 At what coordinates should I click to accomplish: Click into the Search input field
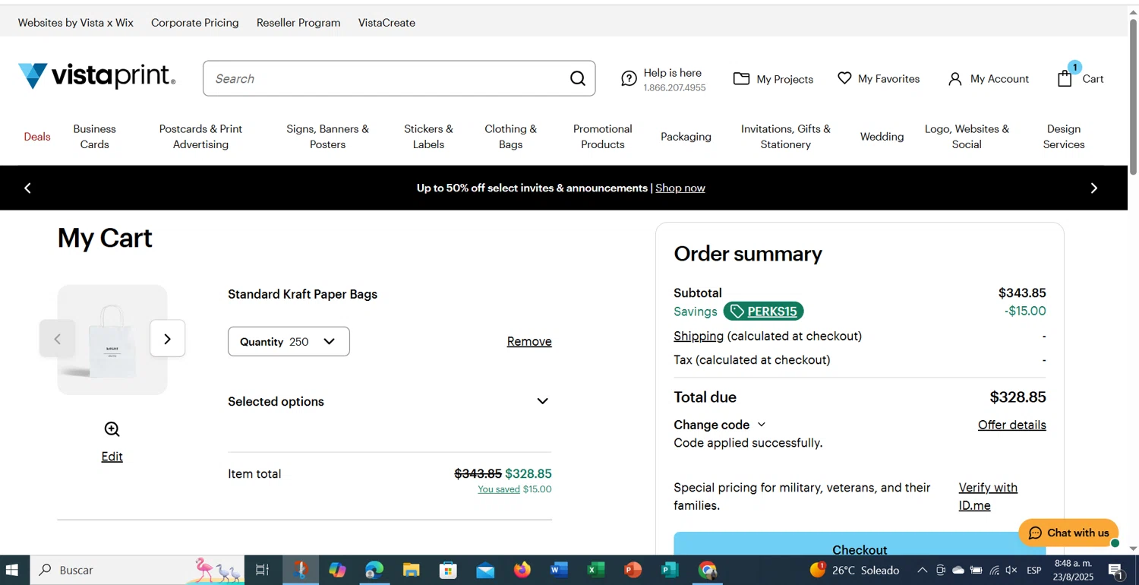pyautogui.click(x=387, y=79)
